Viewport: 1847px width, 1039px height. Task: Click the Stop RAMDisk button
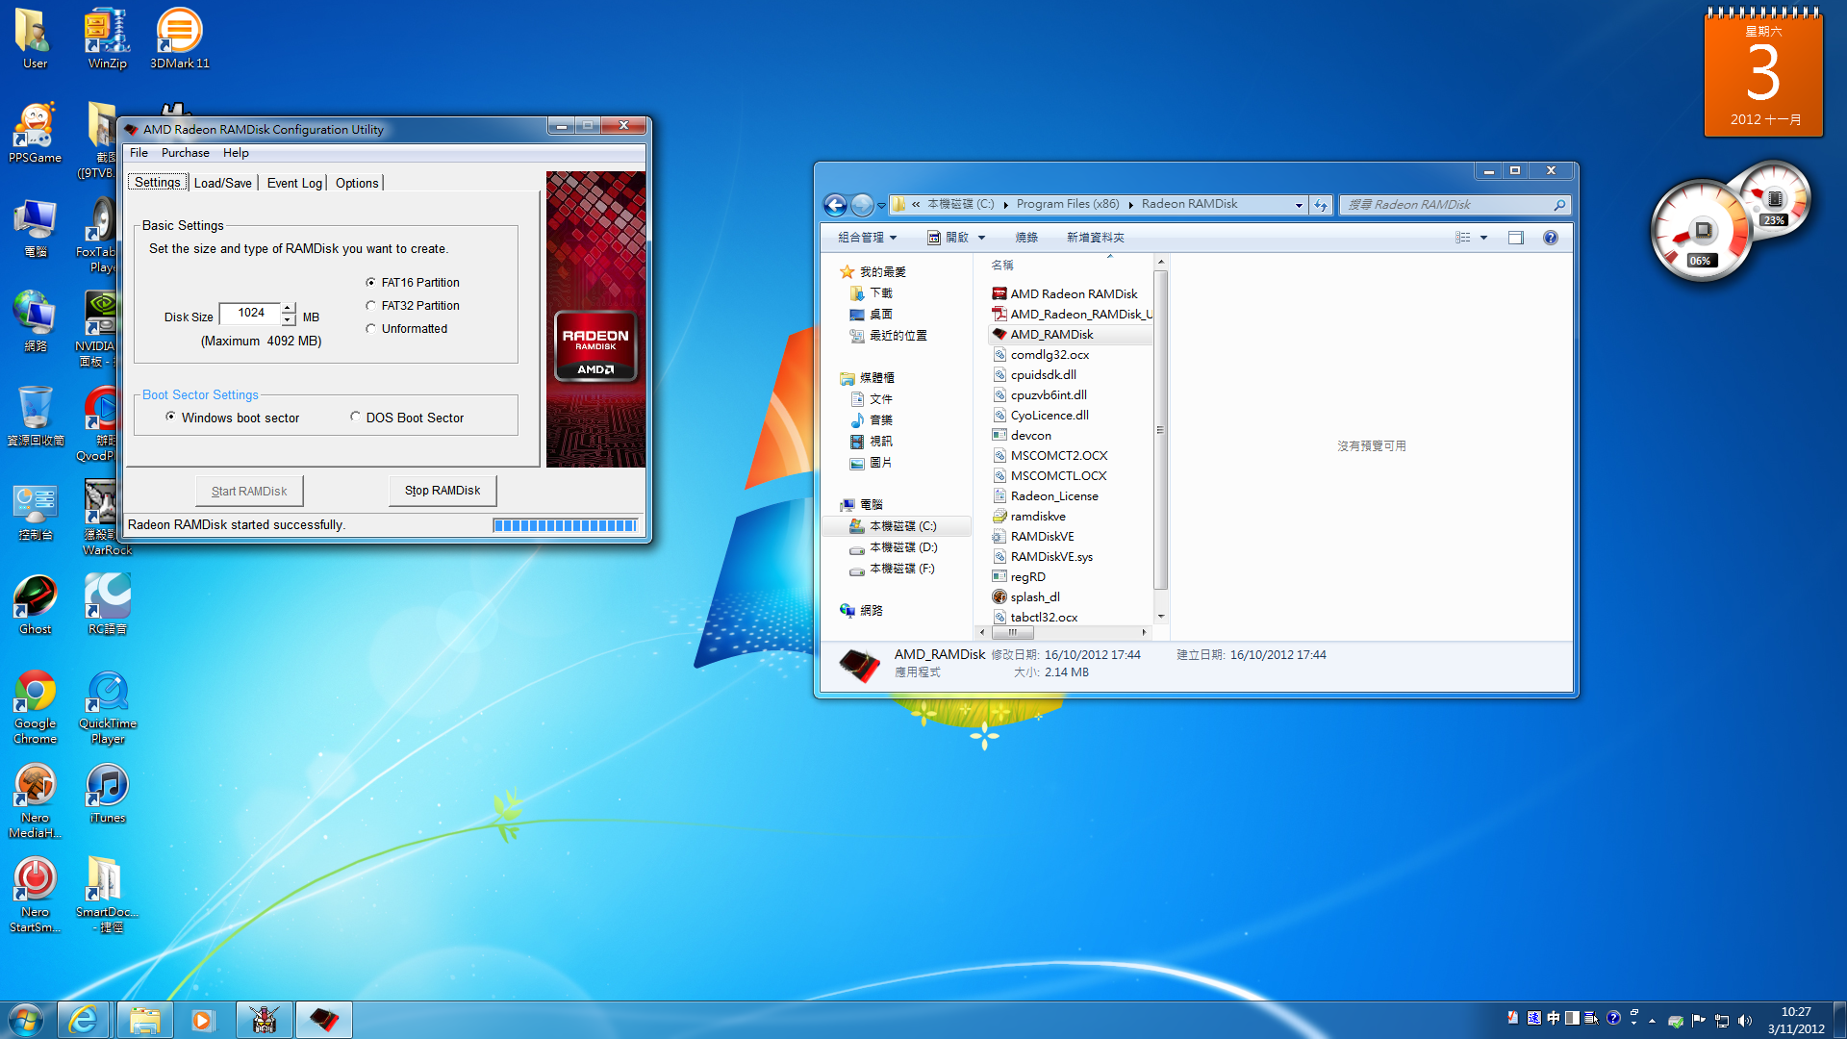pos(443,491)
